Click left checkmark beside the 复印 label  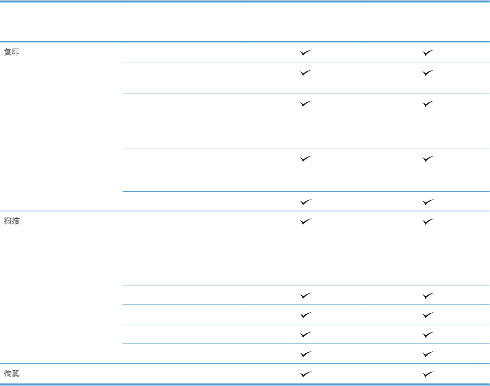pos(306,52)
